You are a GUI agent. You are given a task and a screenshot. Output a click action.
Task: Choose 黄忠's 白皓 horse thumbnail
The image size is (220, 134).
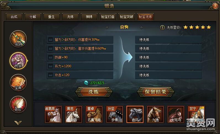click(74, 114)
